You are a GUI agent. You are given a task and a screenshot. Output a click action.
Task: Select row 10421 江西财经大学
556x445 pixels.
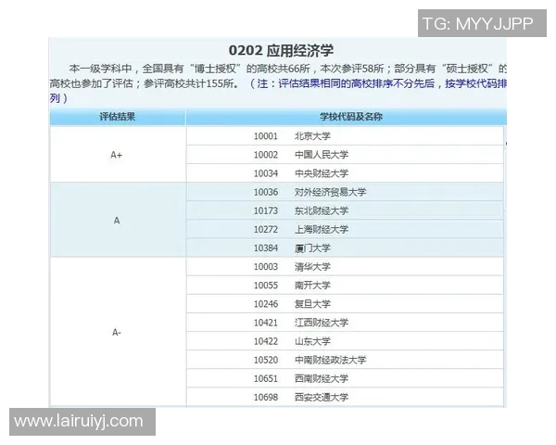(x=345, y=323)
